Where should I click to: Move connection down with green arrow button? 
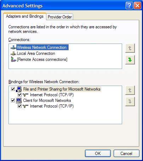click(x=130, y=60)
